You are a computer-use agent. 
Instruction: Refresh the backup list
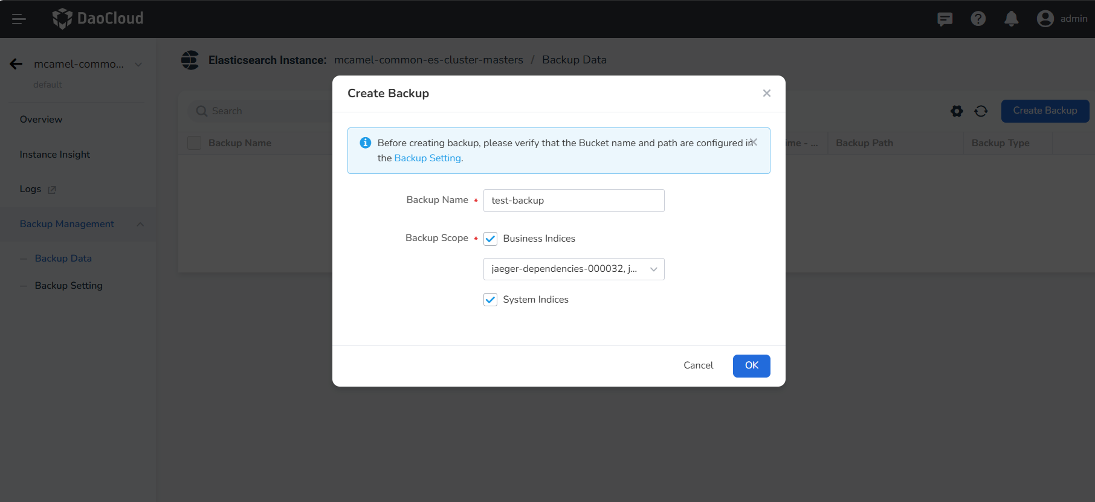point(981,111)
